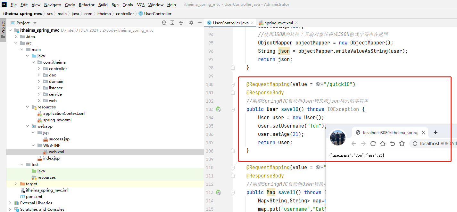
Task: Click itheima_spring_mvc breadcrumb
Action: click(22, 14)
